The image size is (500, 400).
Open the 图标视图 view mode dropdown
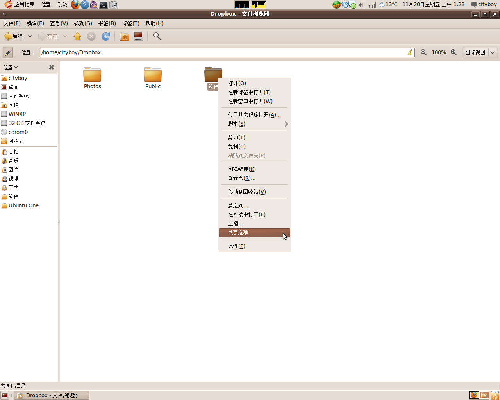pyautogui.click(x=480, y=52)
